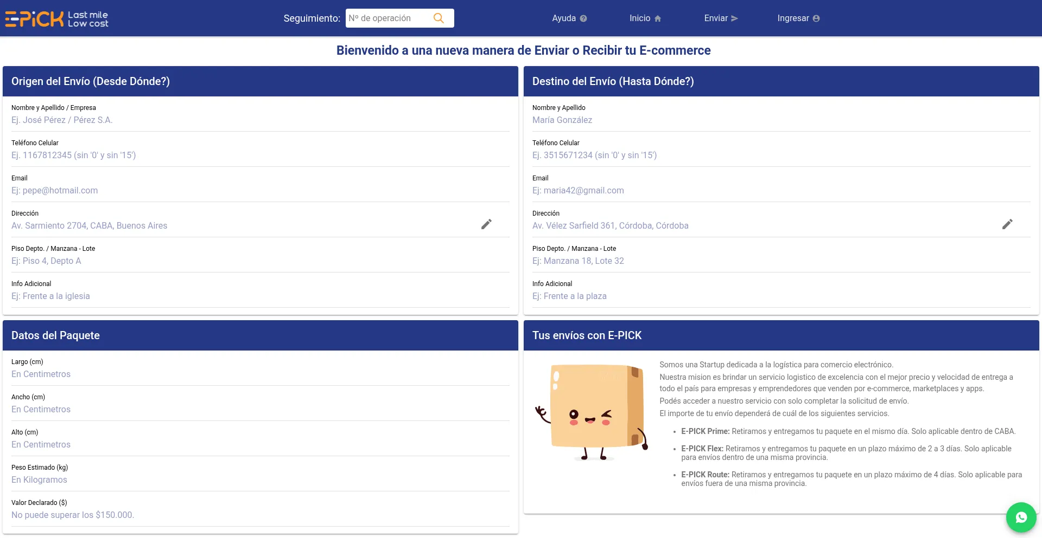Click the destination Teléfono Celular field

pyautogui.click(x=781, y=155)
